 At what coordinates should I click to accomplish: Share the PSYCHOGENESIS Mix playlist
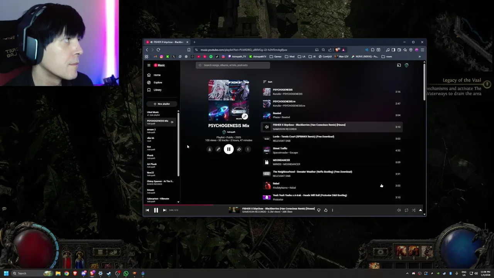tap(239, 149)
